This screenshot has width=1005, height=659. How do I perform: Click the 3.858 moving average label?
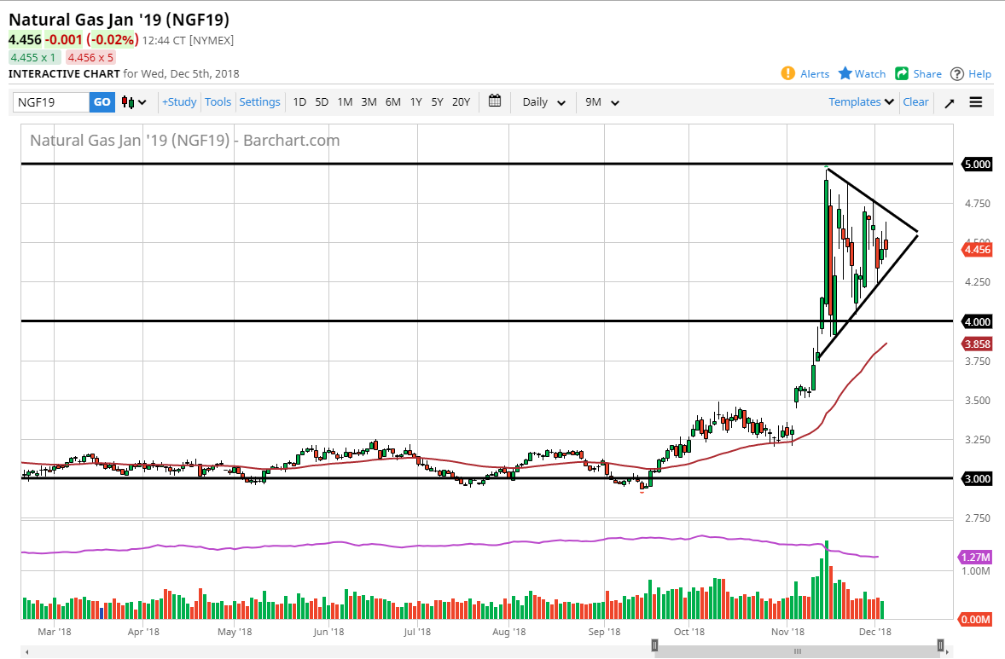pyautogui.click(x=977, y=344)
